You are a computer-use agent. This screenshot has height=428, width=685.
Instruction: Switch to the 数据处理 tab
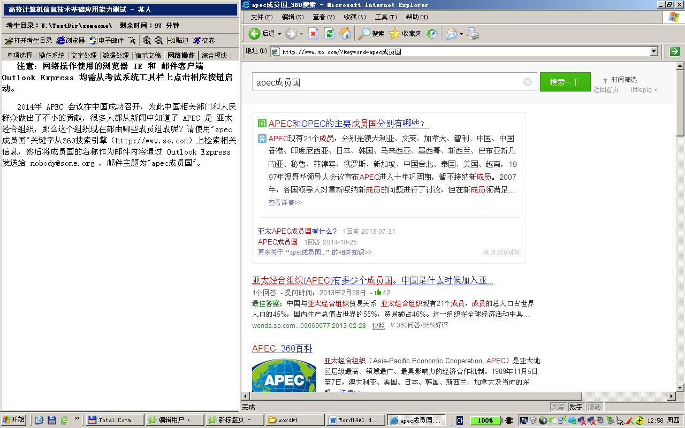coord(116,55)
